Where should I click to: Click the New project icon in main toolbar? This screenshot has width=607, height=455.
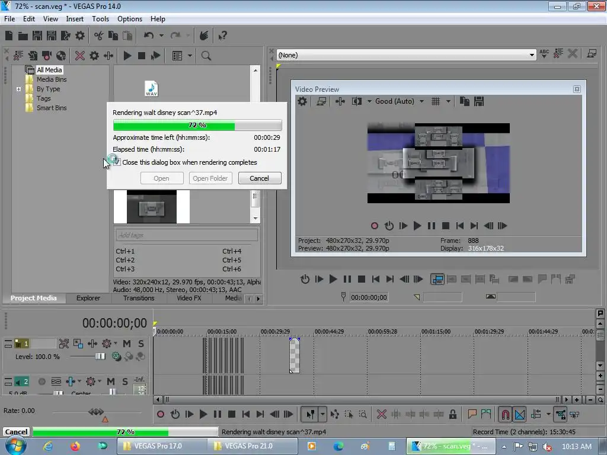coord(9,36)
